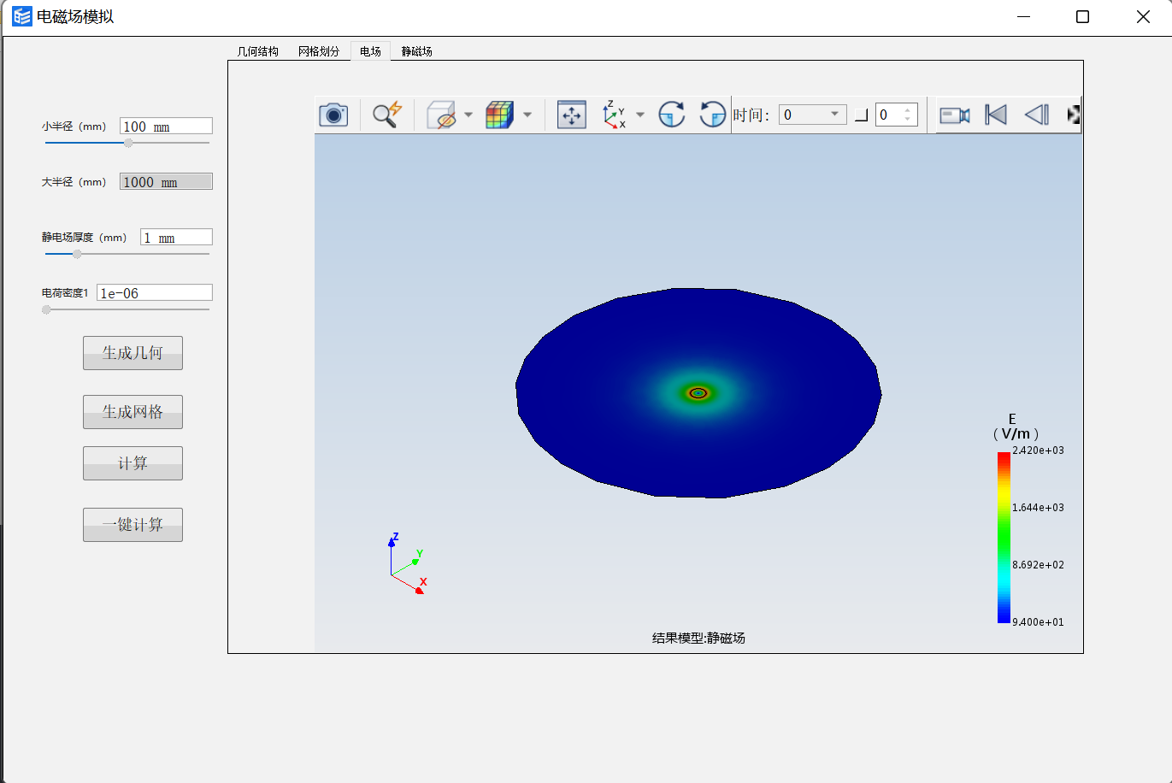Increase the frame number spinner value
The height and width of the screenshot is (783, 1172).
coord(908,109)
